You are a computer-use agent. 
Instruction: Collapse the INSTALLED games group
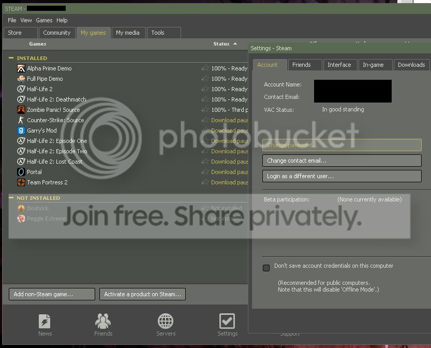click(x=11, y=58)
